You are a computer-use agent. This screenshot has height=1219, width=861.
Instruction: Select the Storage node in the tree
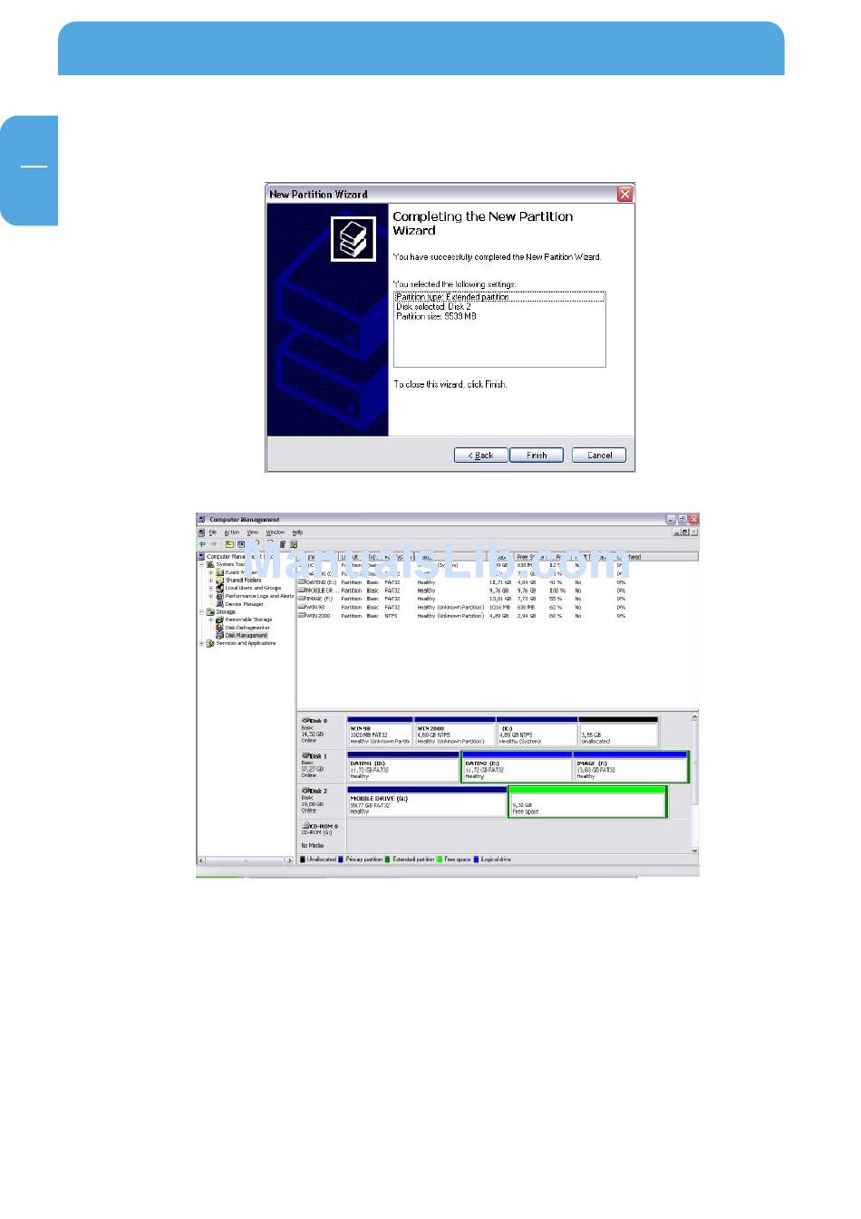(226, 612)
